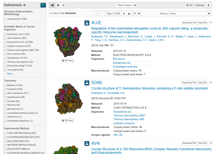
Task: Check the Tequatrovirus T4 (47) filter
Action: tap(5, 58)
